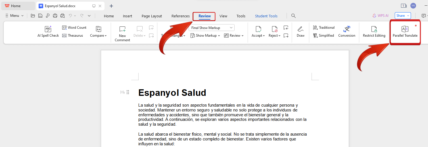Viewport: 428px width, 147px height.
Task: Click the Accept change icon
Action: (258, 29)
